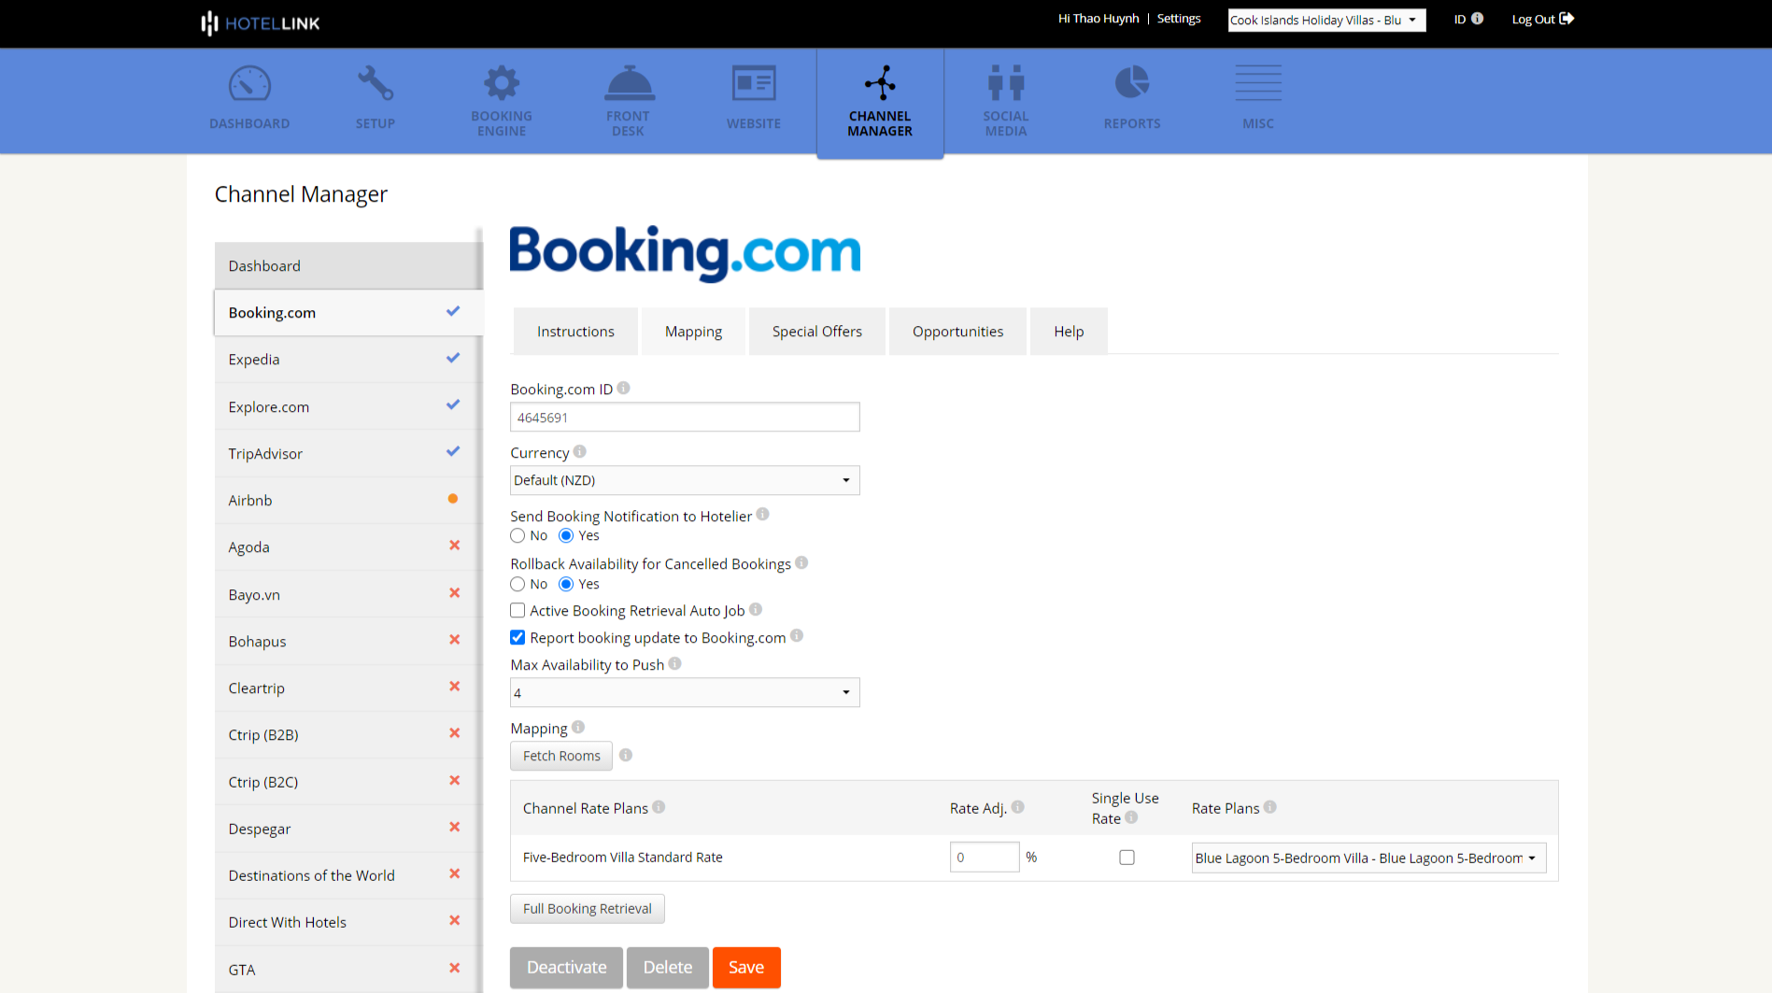
Task: Select Expedia from the channel list
Action: [253, 359]
